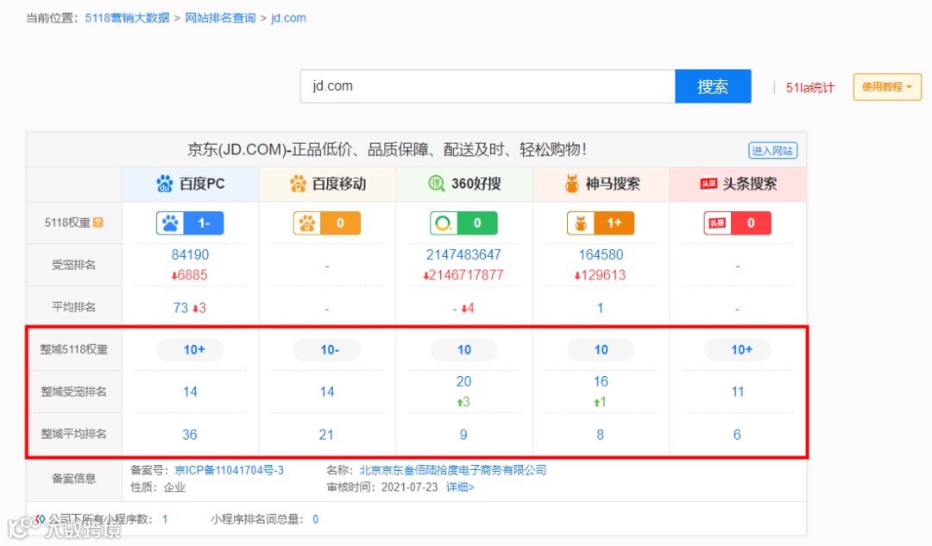This screenshot has height=546, width=932.
Task: Open company name 北京京东叁佰陆拾度电子商务有限公司
Action: pyautogui.click(x=452, y=470)
